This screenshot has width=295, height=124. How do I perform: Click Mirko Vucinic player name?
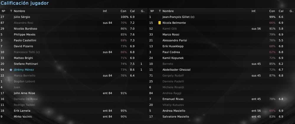pyautogui.click(x=23, y=117)
